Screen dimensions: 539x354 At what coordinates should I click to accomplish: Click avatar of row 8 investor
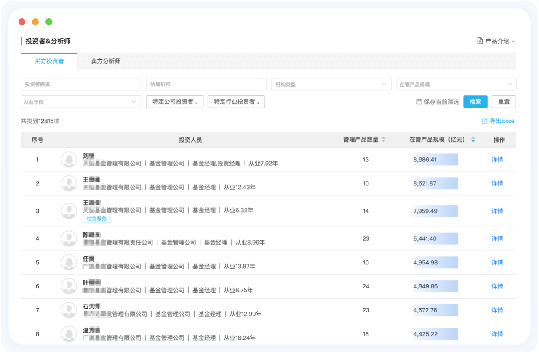[69, 334]
